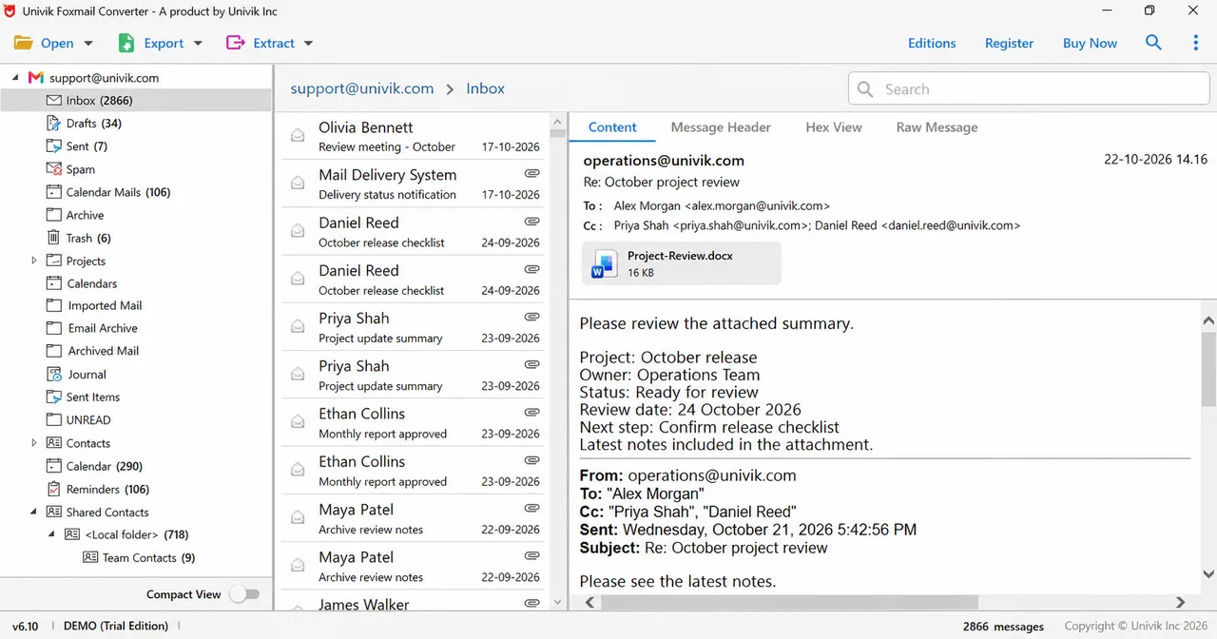Click the Calendar (290) folder icon
The height and width of the screenshot is (639, 1217).
tap(54, 466)
